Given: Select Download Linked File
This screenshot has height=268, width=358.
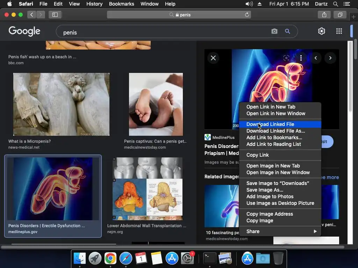Looking at the screenshot, I should pos(280,124).
